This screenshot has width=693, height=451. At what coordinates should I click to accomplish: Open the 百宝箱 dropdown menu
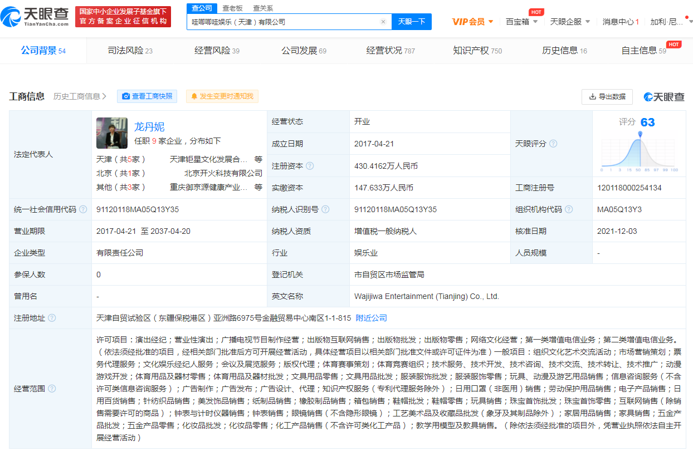(x=521, y=22)
